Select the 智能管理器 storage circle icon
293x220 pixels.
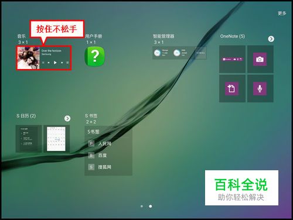(x=157, y=53)
